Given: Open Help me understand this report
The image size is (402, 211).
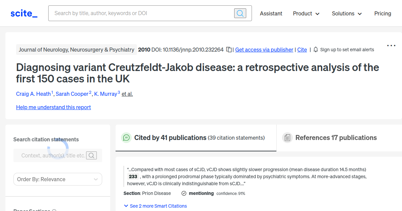Looking at the screenshot, I should (53, 107).
